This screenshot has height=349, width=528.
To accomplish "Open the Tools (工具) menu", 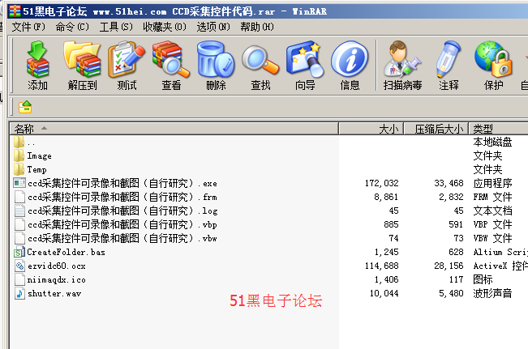I will [x=116, y=27].
